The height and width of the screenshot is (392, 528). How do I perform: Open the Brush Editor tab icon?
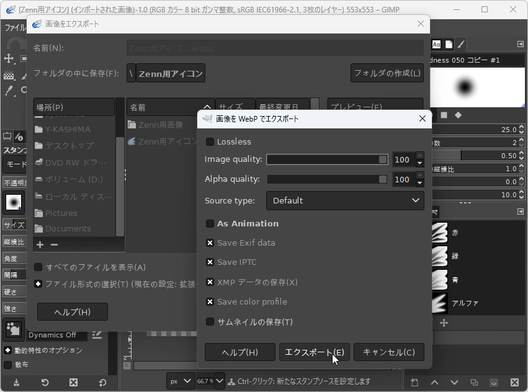pos(461,44)
